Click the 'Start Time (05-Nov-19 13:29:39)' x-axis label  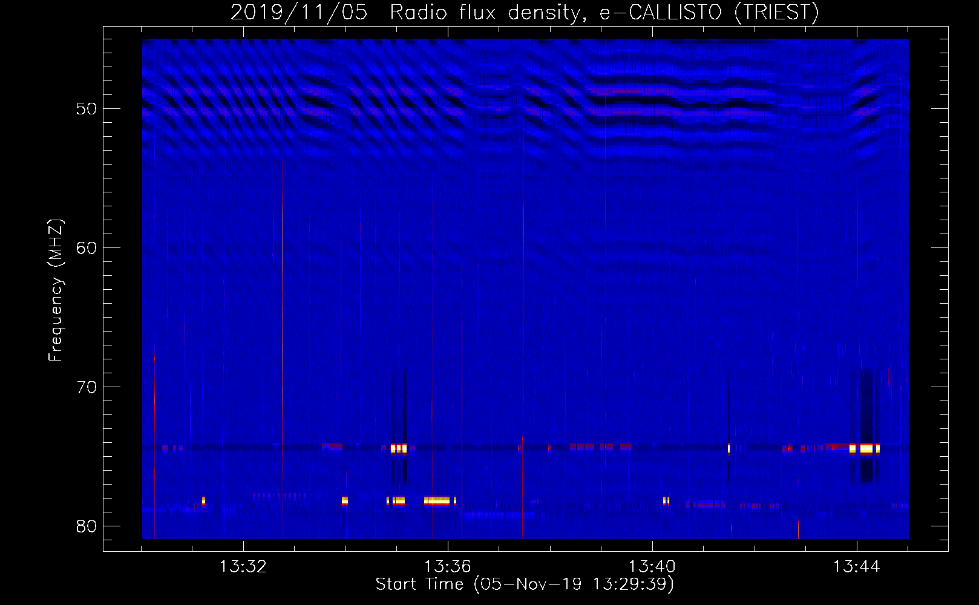pyautogui.click(x=525, y=584)
